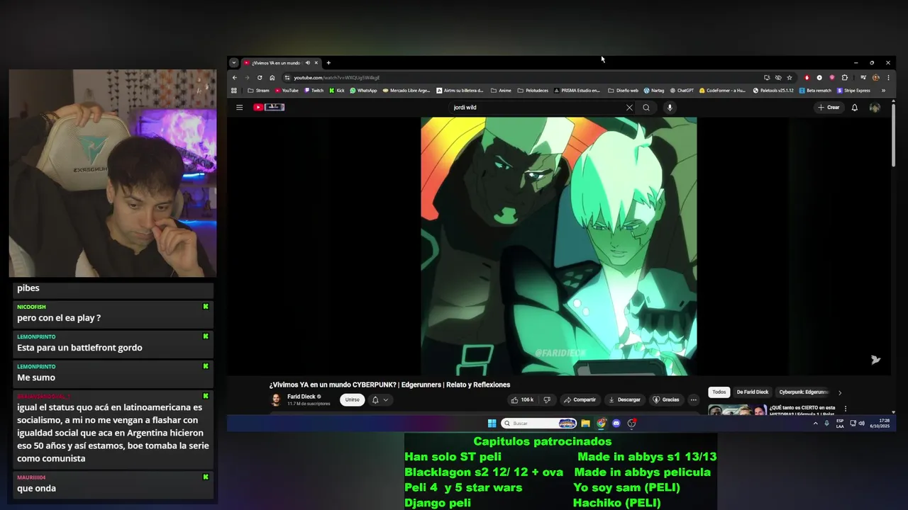Go back in the browser
The image size is (908, 510).
[x=235, y=78]
